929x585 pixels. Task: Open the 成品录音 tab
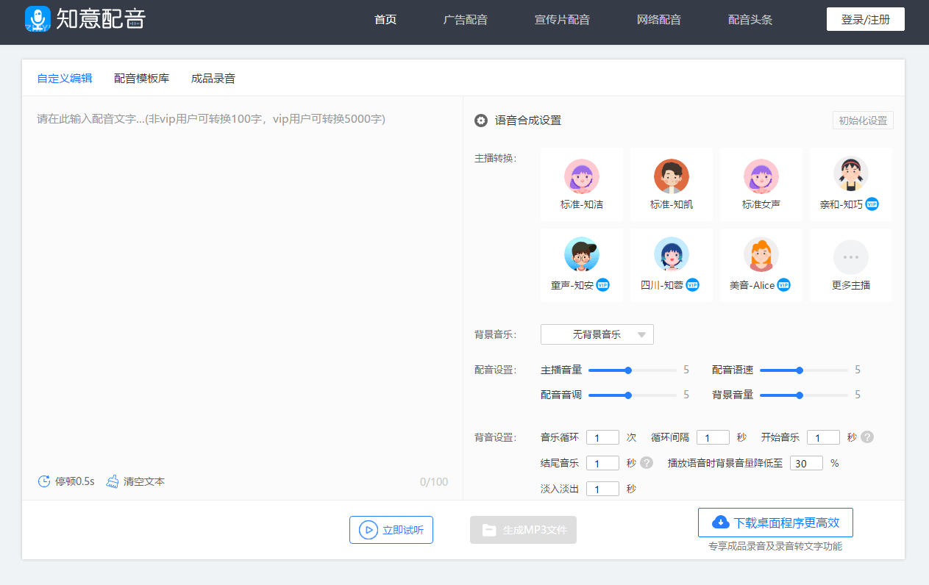click(212, 78)
